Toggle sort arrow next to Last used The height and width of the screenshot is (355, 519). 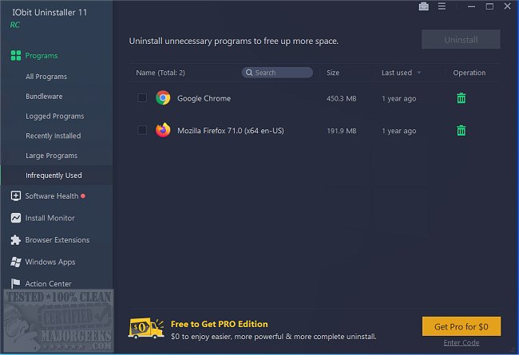tap(419, 73)
